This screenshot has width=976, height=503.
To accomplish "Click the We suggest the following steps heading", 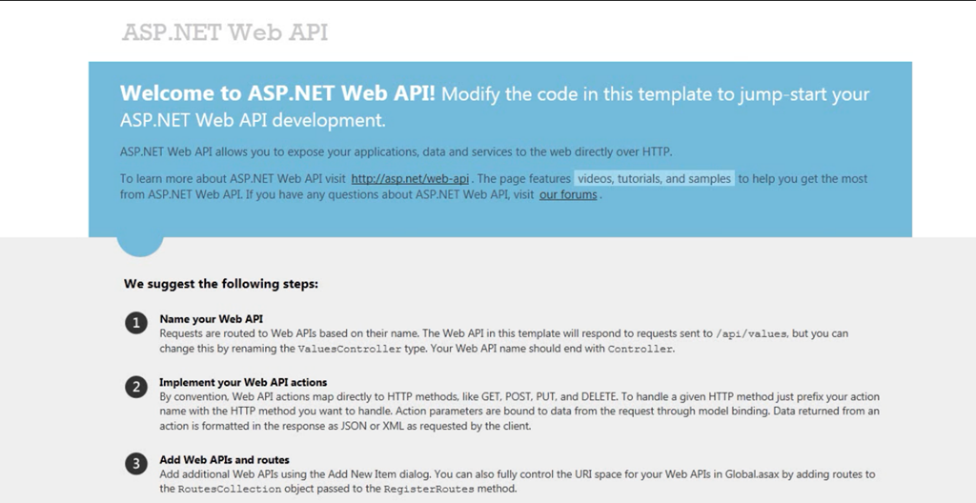I will (221, 284).
